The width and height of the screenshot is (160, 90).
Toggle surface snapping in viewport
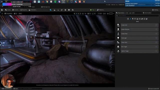[83, 13]
